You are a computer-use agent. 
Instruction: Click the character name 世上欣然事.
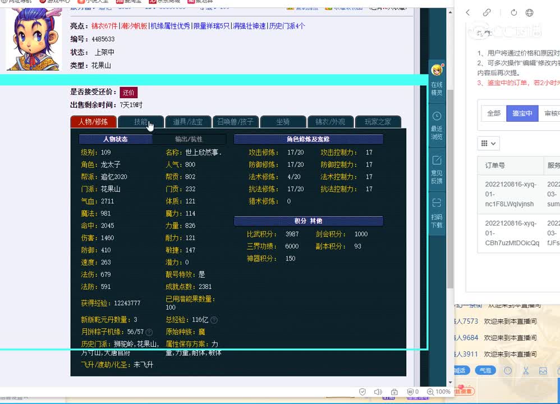pos(204,152)
